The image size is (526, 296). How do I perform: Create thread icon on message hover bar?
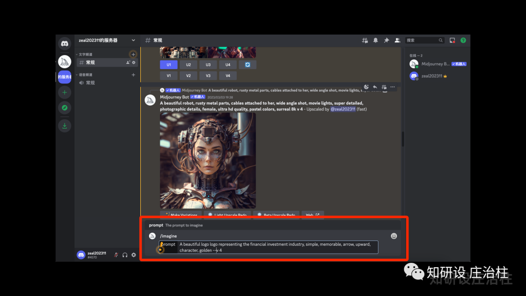[x=384, y=87]
